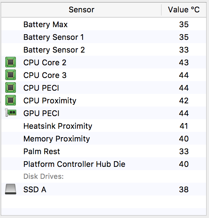Click the CPU Core 2 chip icon

tap(11, 62)
